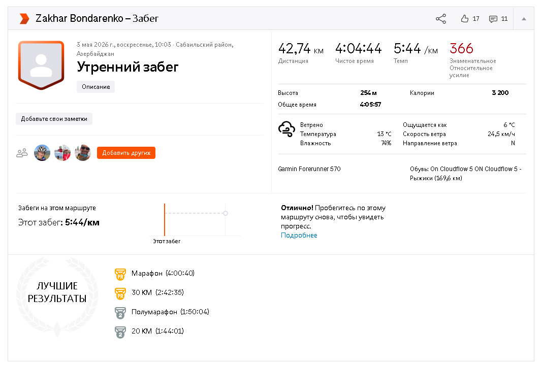Collapse the activity card with top arrow
Screen dimensions: 542x366
(x=524, y=19)
